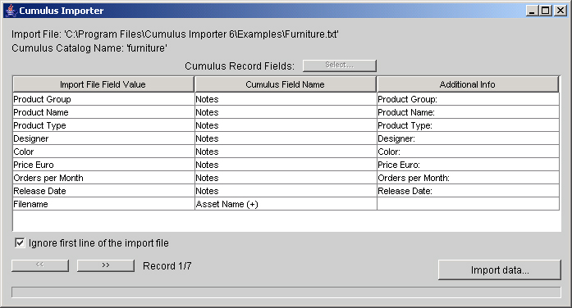This screenshot has height=308, width=572.
Task: Select the Orders per Month field value cell
Action: (103, 178)
